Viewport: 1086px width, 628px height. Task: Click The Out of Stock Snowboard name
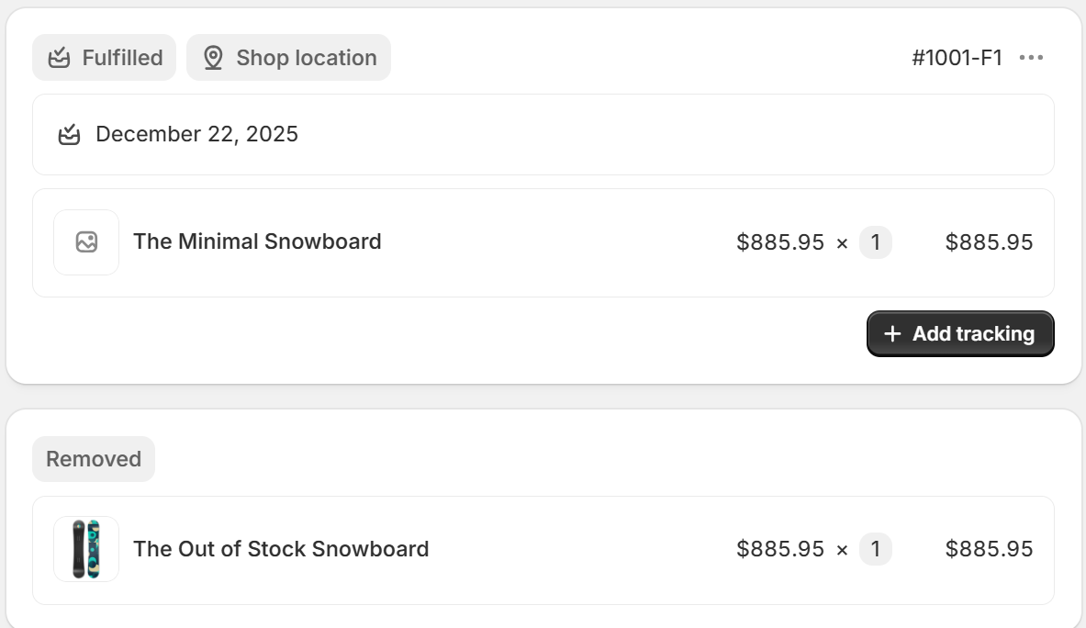click(x=281, y=549)
